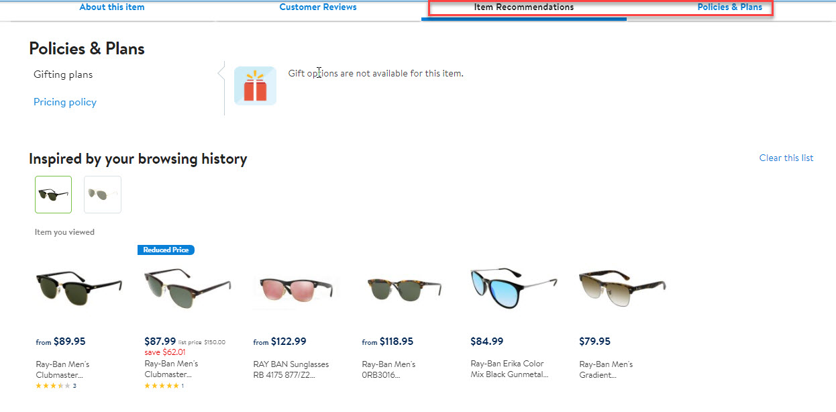
Task: Switch to Customer Reviews tab
Action: (318, 7)
